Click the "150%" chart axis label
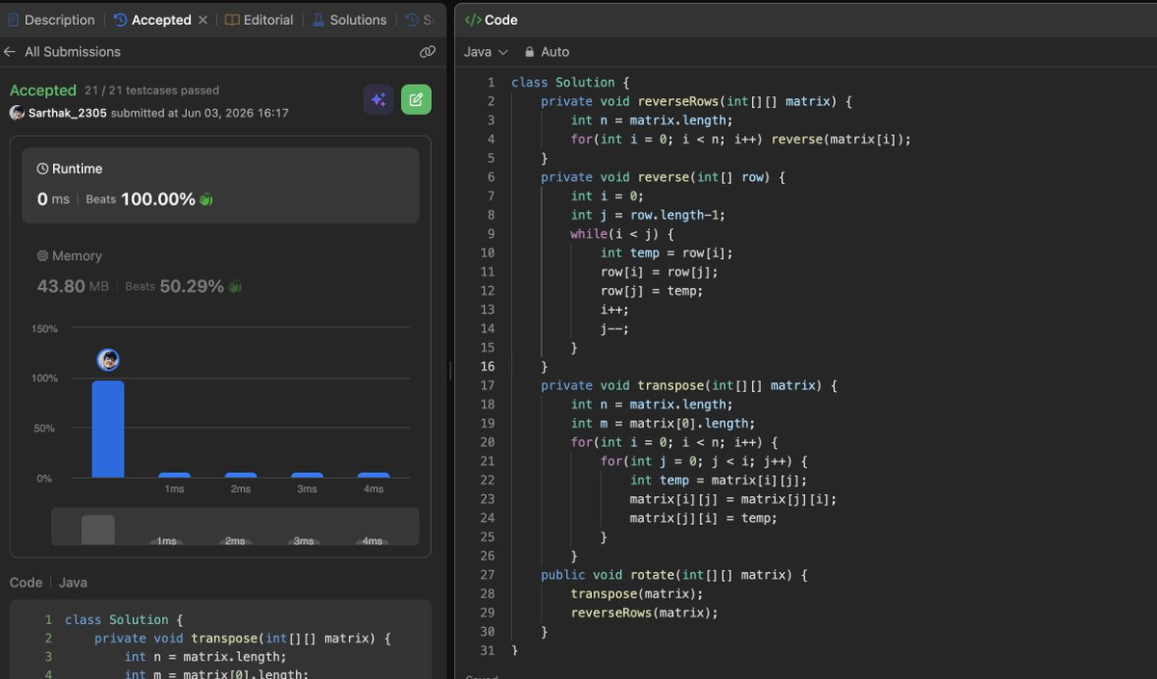Screen dimensions: 1157x679 pos(44,329)
